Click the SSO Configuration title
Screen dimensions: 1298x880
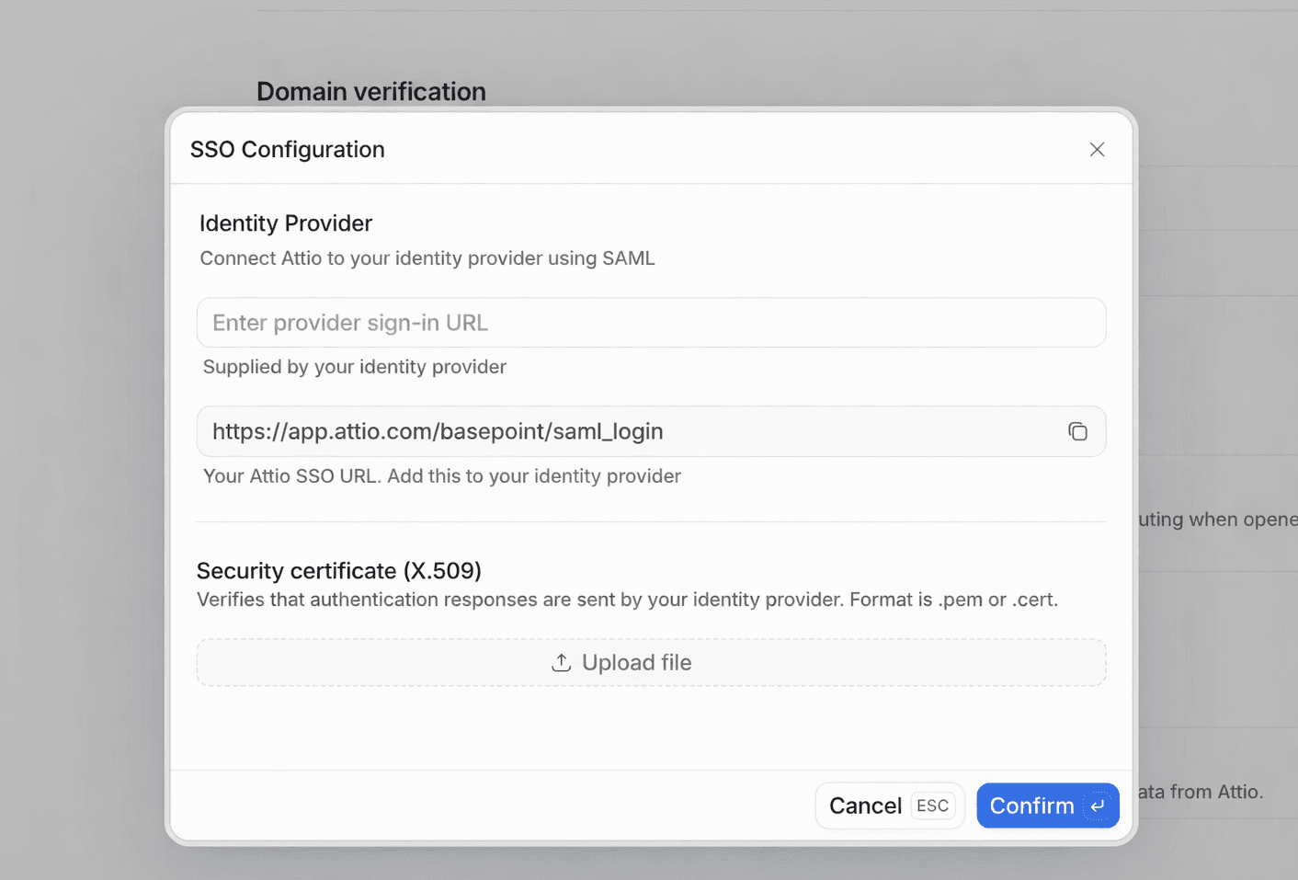[x=287, y=149]
